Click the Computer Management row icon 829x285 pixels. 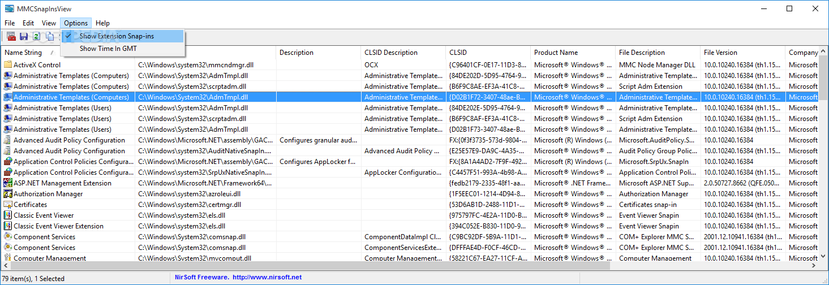click(8, 258)
